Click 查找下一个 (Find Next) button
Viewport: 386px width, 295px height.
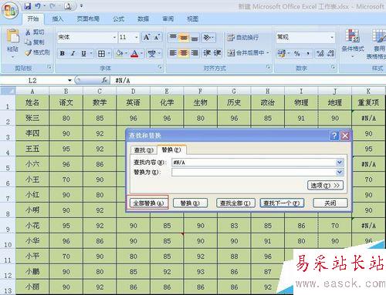(x=282, y=203)
